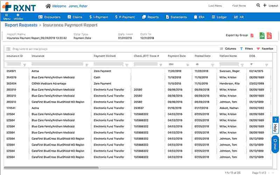This screenshot has height=175, width=280.
Task: Open the Columns chooser panel
Action: pos(228,49)
